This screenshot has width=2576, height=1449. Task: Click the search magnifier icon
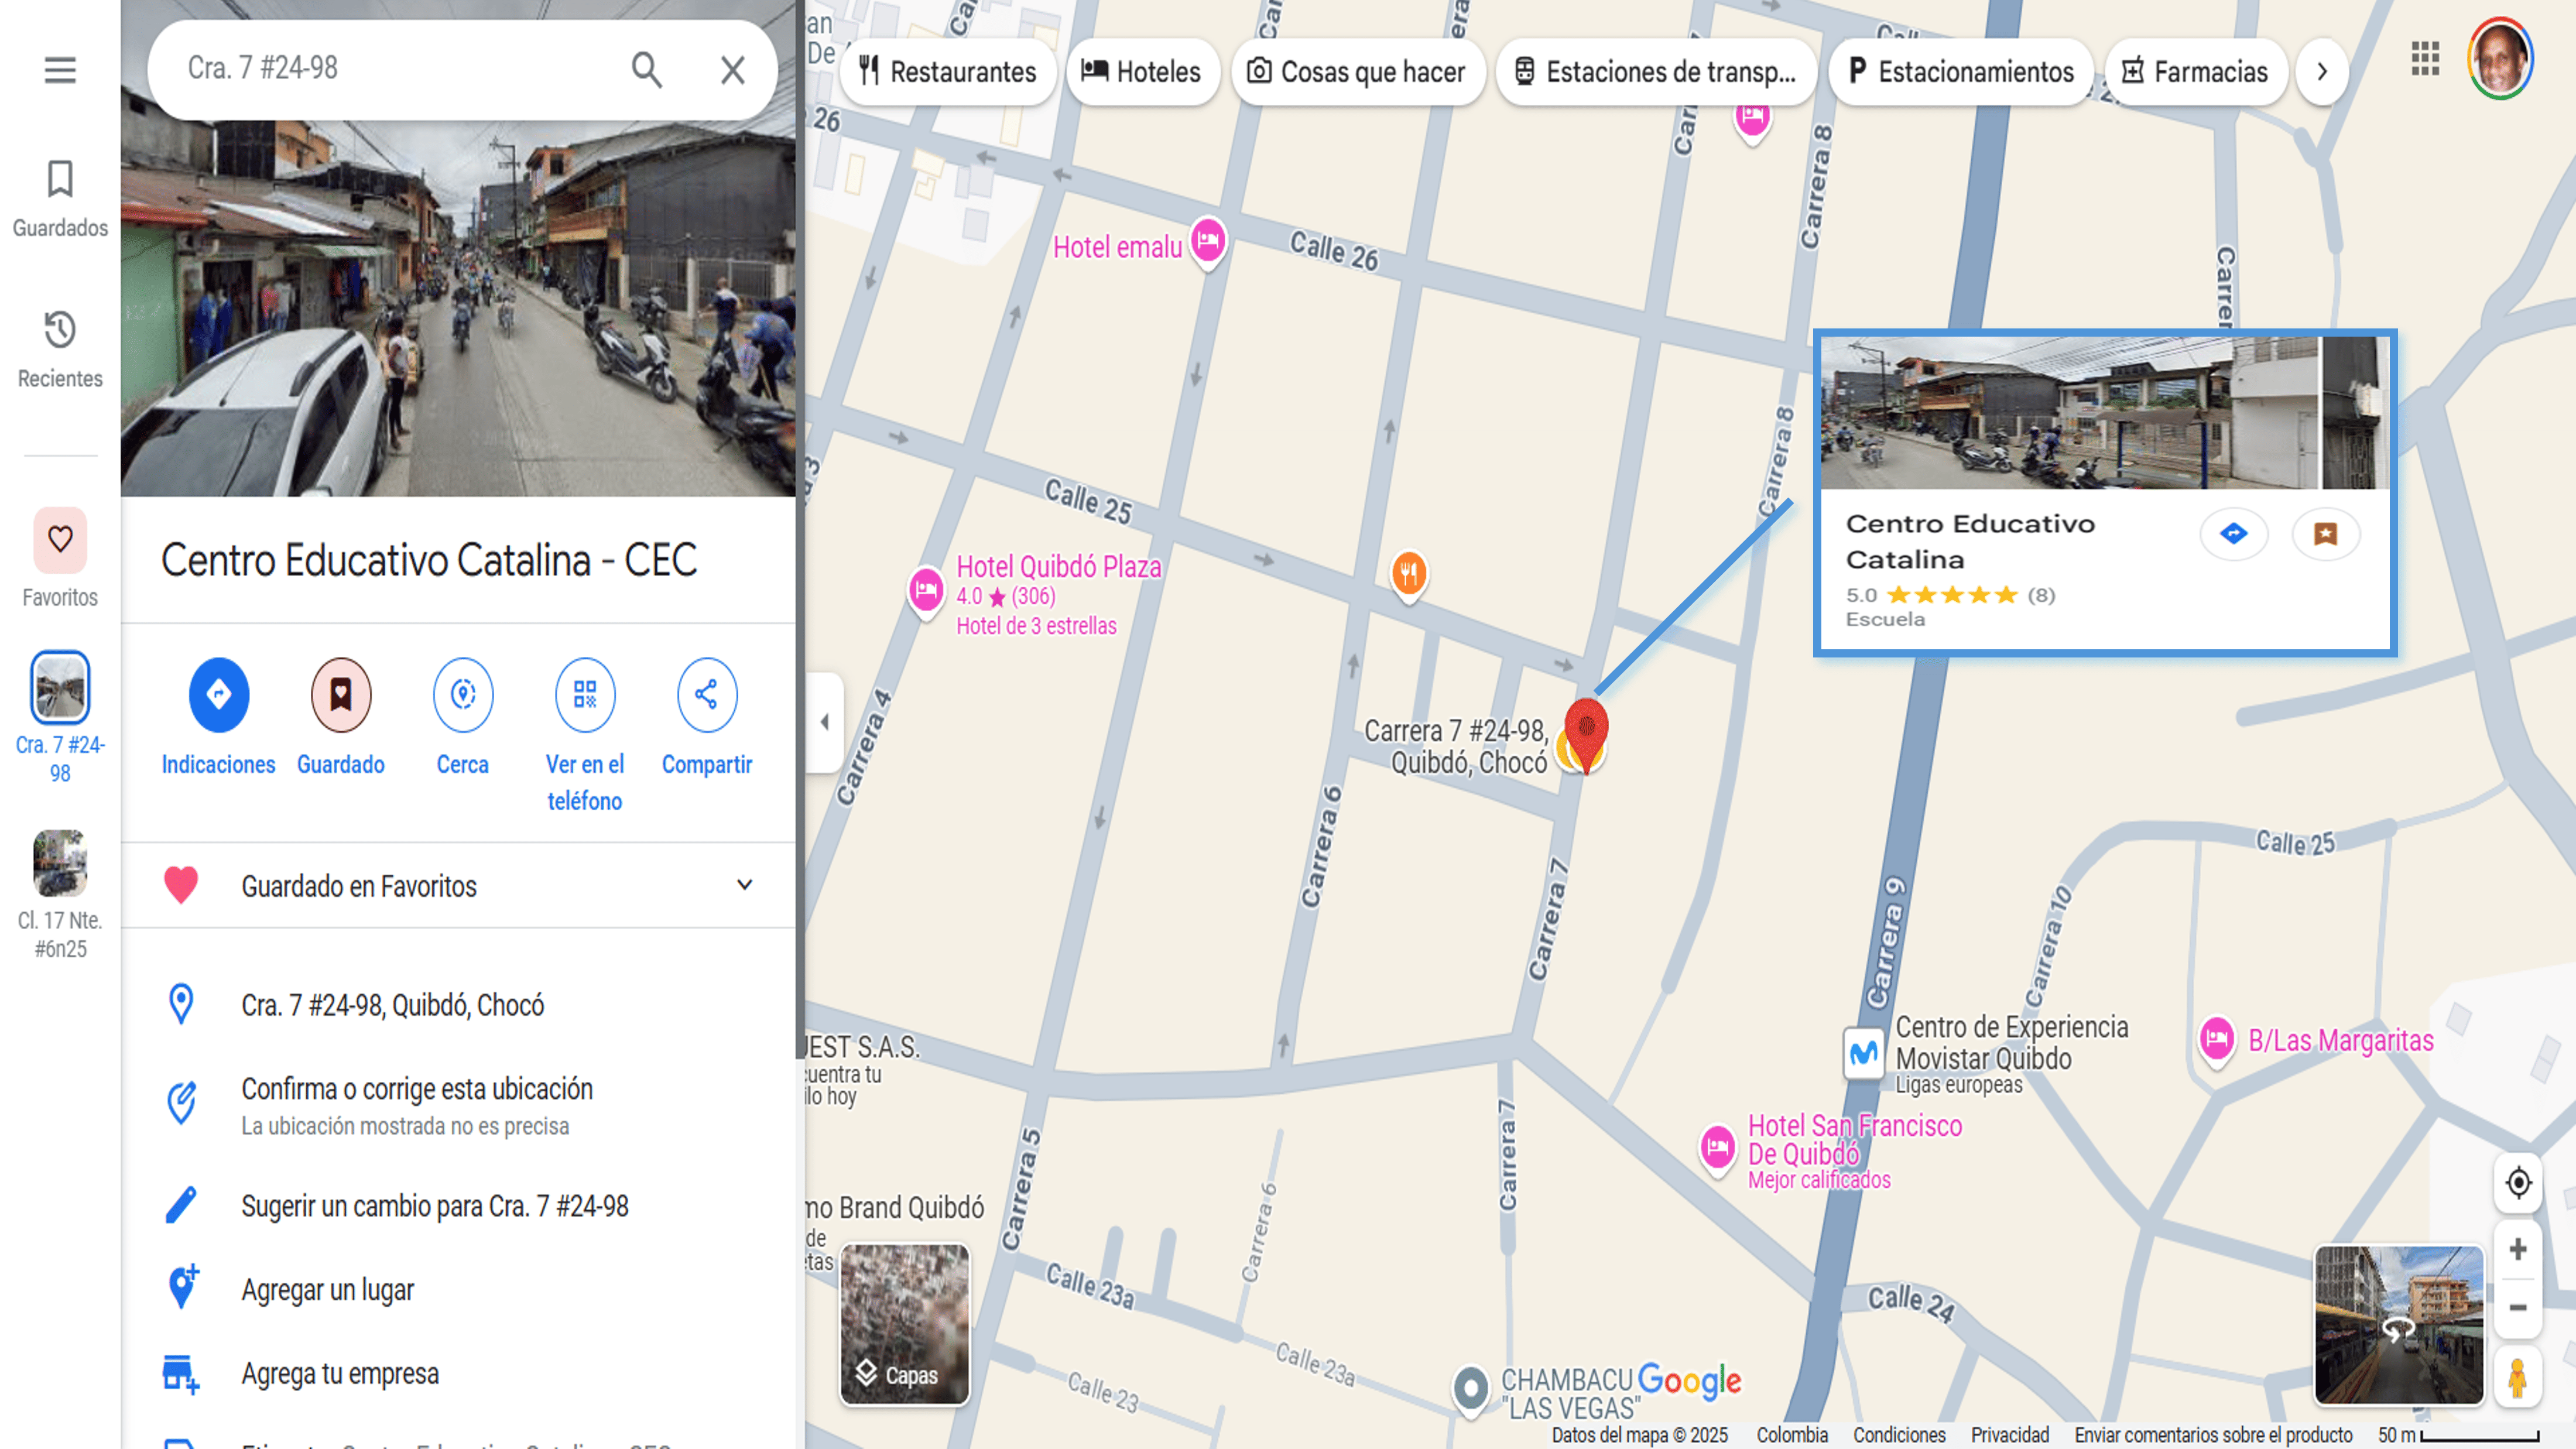click(647, 70)
